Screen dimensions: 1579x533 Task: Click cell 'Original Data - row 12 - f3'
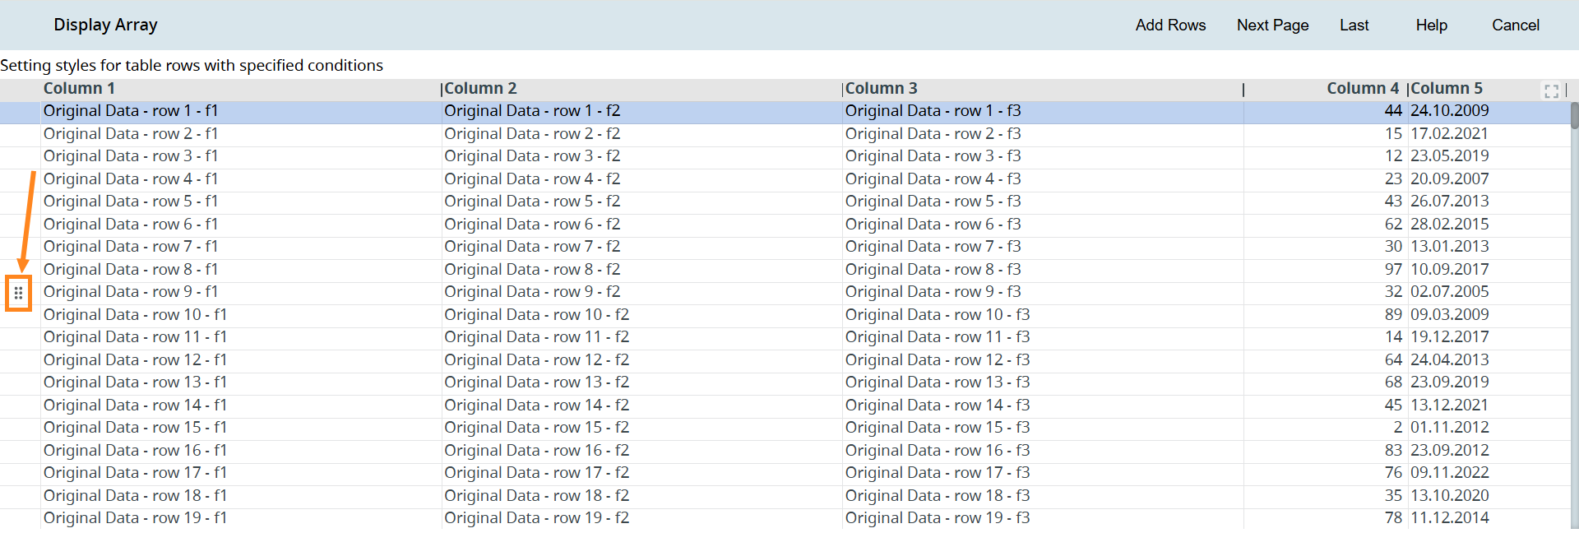pyautogui.click(x=937, y=360)
